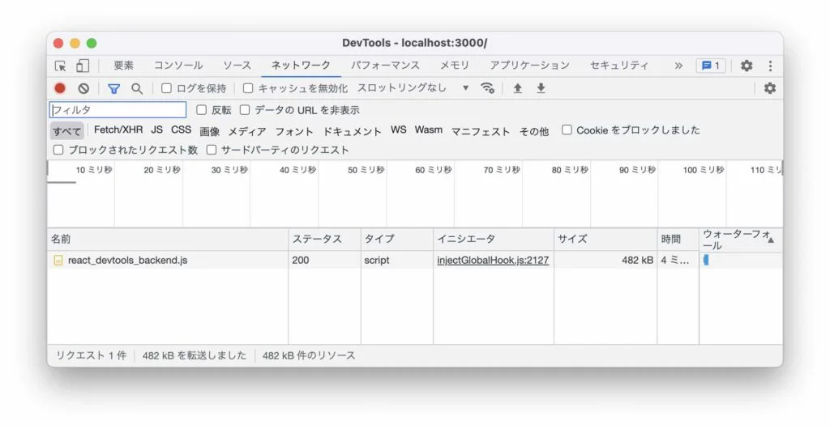Check the キャッシュを無効化 checkbox
The height and width of the screenshot is (429, 830).
pyautogui.click(x=248, y=88)
